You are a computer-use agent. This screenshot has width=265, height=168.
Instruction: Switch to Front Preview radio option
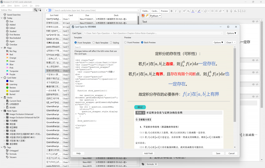click(x=125, y=42)
